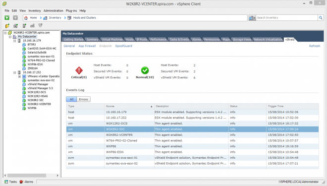Screen dimensions: 327x186
Task: Click in the Search Inventory field
Action: click(286, 18)
